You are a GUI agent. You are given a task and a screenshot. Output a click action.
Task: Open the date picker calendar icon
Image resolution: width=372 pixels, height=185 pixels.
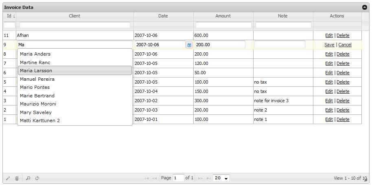(x=189, y=45)
